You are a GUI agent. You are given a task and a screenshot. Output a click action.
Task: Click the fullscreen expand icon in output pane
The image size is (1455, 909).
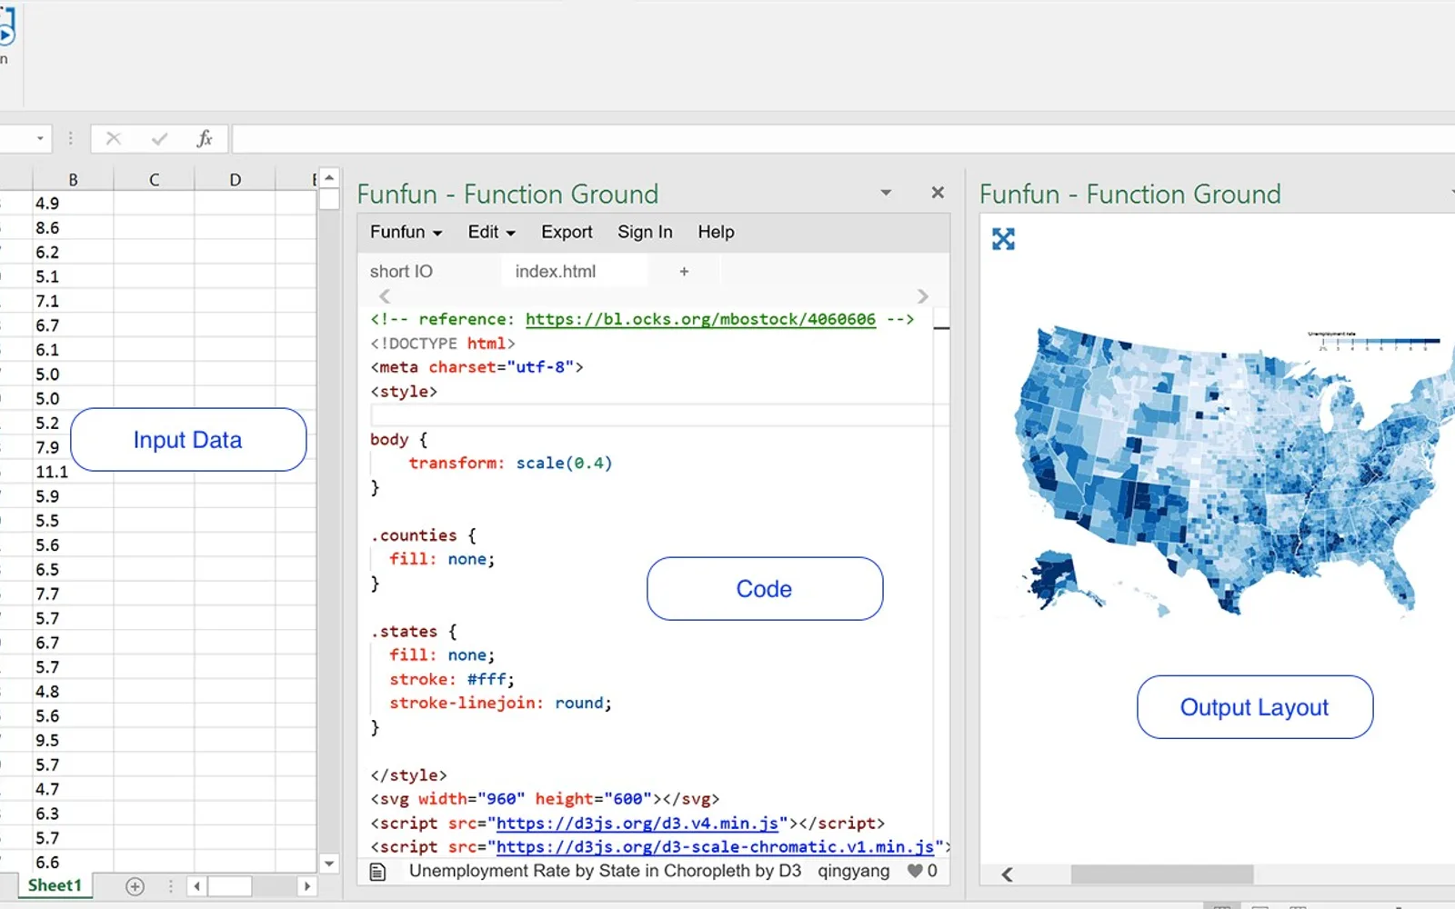(1003, 239)
